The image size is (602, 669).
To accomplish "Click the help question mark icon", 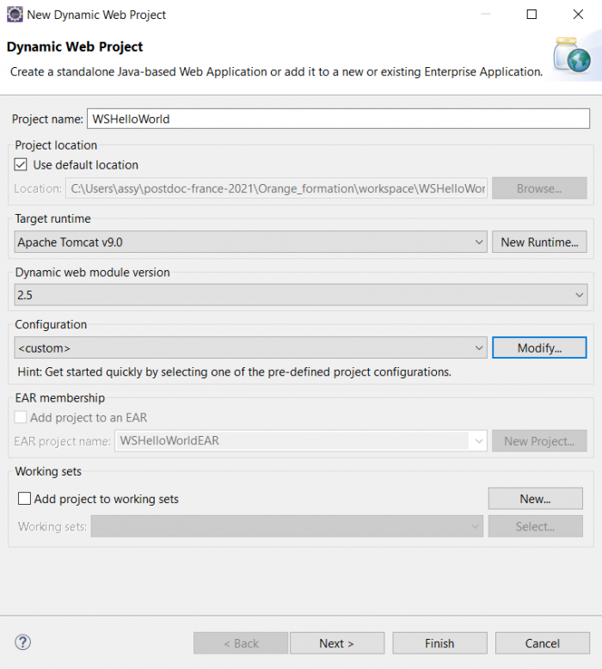I will pos(22,642).
